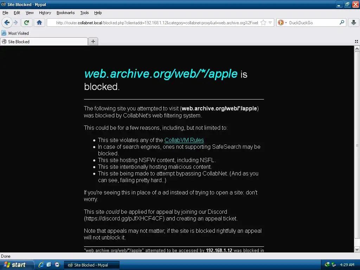Open the Tools menu

pos(84,13)
